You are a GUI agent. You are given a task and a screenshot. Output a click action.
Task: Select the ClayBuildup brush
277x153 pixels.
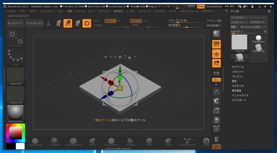(36, 142)
